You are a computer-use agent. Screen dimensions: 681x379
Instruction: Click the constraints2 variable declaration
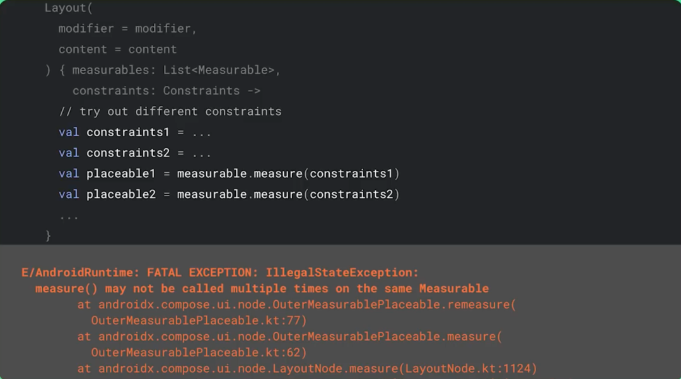[x=132, y=153]
